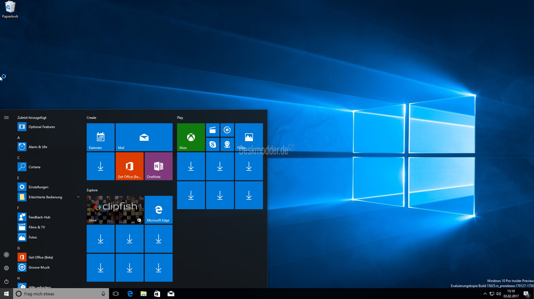Click the Windows Start button
This screenshot has width=534, height=299.
6,294
